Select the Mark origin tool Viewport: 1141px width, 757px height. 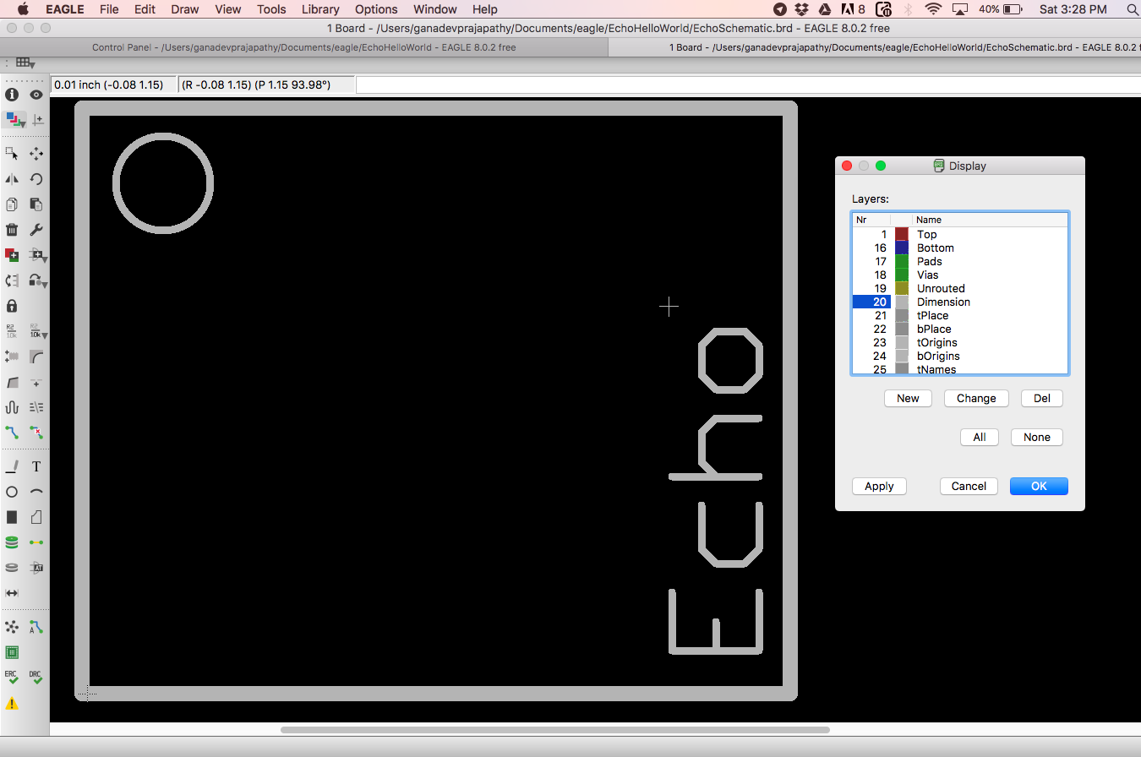[x=38, y=120]
